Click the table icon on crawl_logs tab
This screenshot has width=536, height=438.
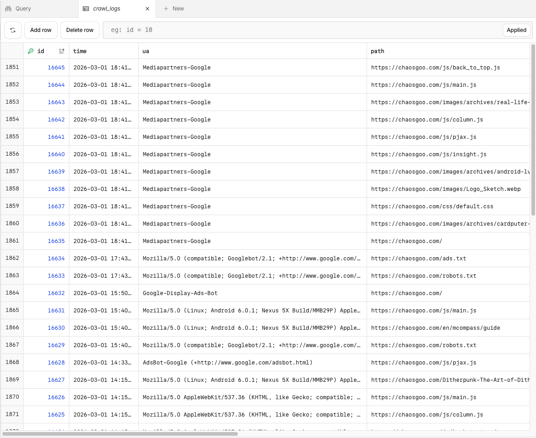[86, 9]
